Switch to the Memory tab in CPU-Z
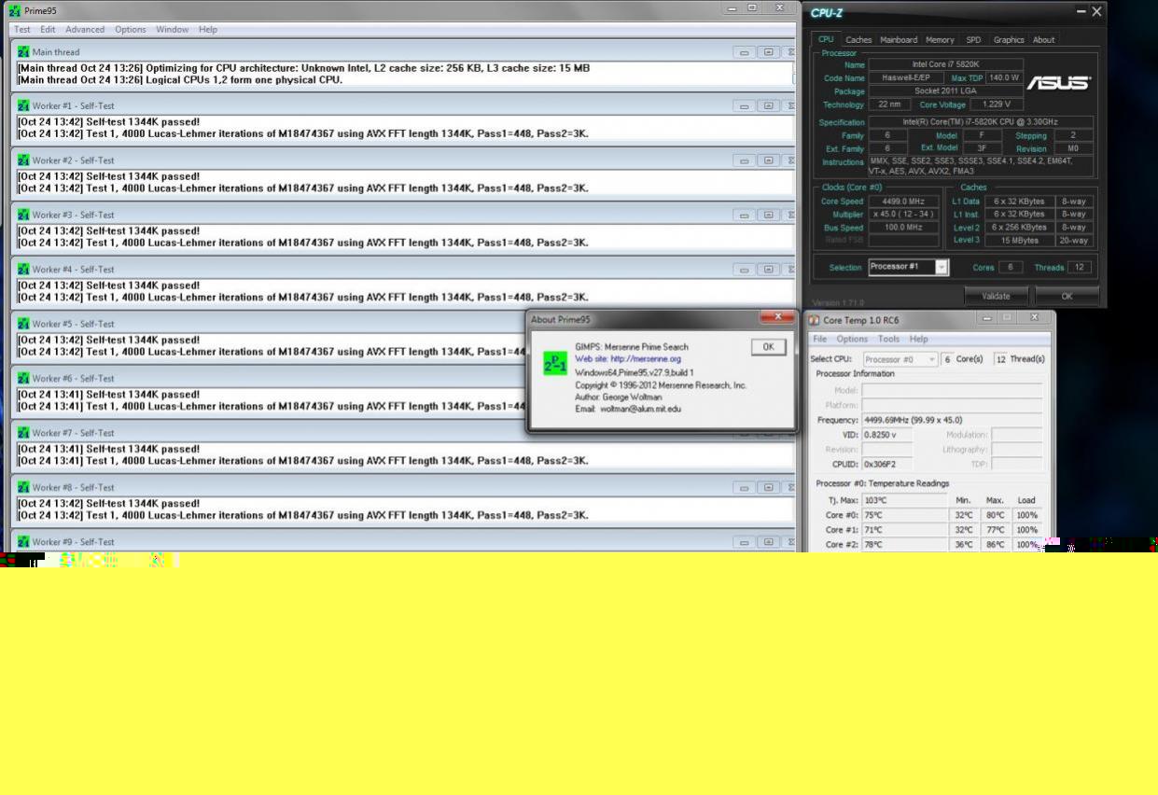1158x795 pixels. click(x=940, y=40)
